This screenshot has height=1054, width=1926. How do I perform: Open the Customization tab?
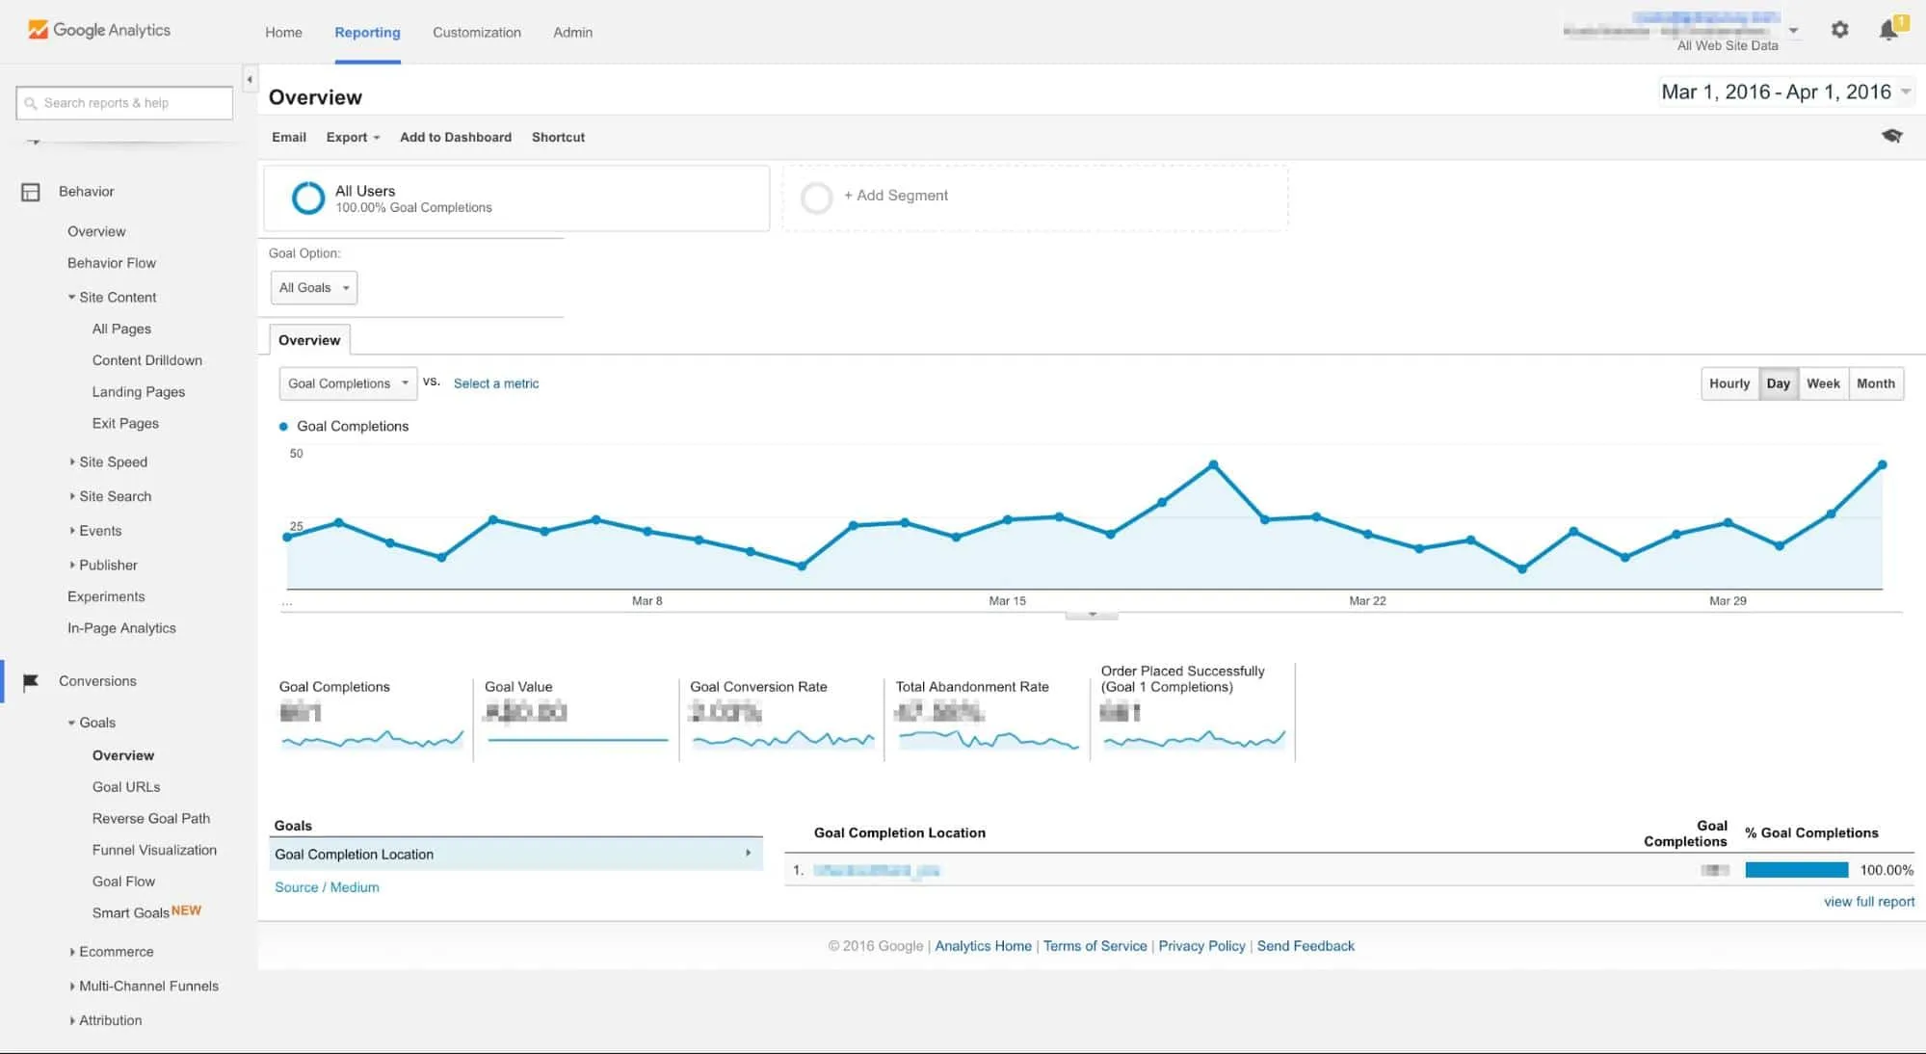pyautogui.click(x=477, y=32)
